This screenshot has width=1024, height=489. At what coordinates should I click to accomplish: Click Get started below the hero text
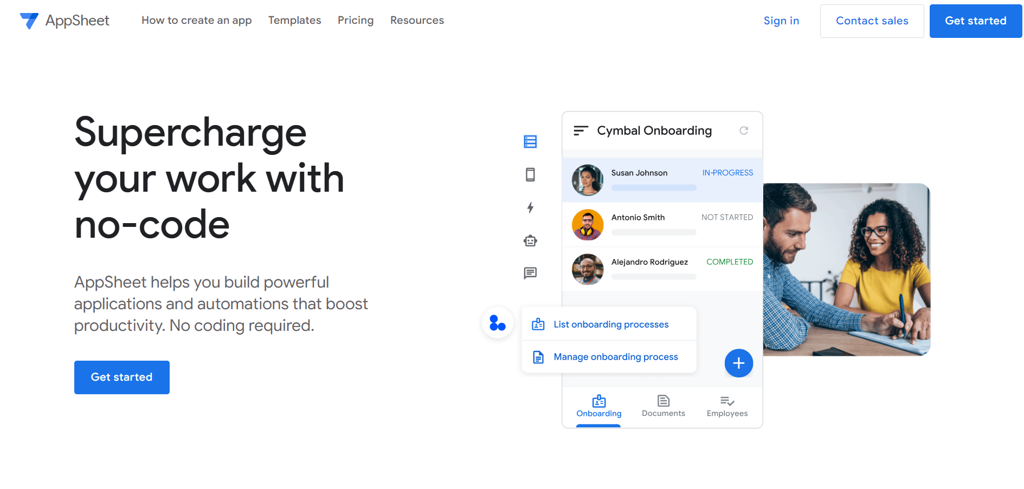[x=122, y=377]
